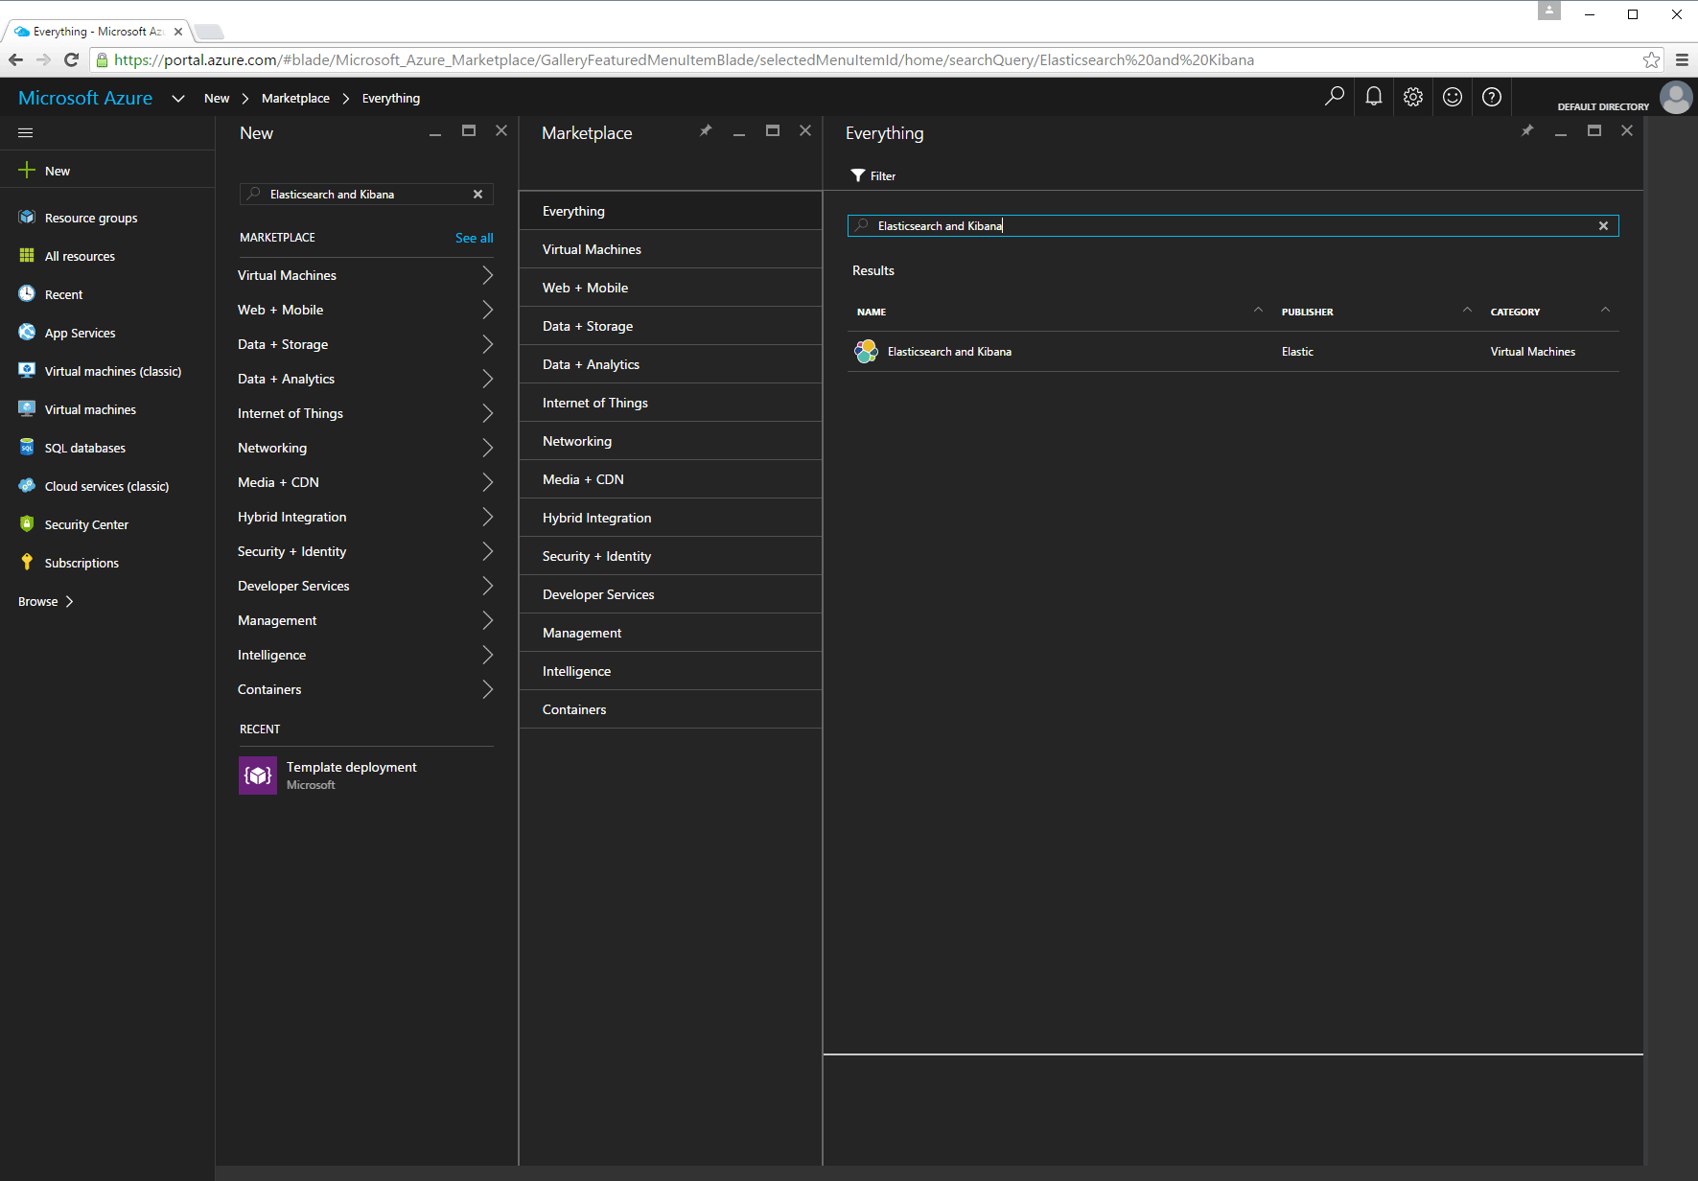Click the SQL databases icon
1698x1181 pixels.
[27, 448]
